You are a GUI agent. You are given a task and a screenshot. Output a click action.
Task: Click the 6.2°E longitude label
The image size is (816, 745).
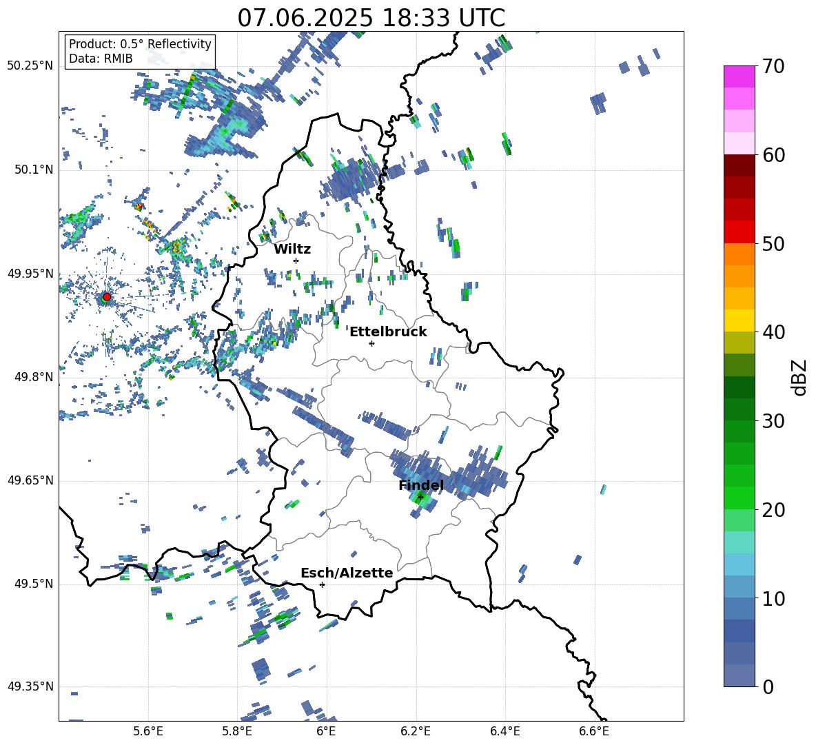click(416, 731)
